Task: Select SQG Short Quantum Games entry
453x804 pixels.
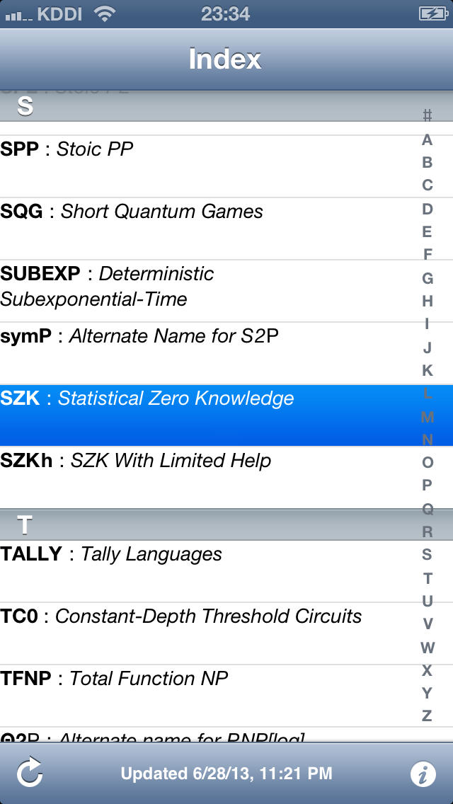Action: (x=205, y=228)
